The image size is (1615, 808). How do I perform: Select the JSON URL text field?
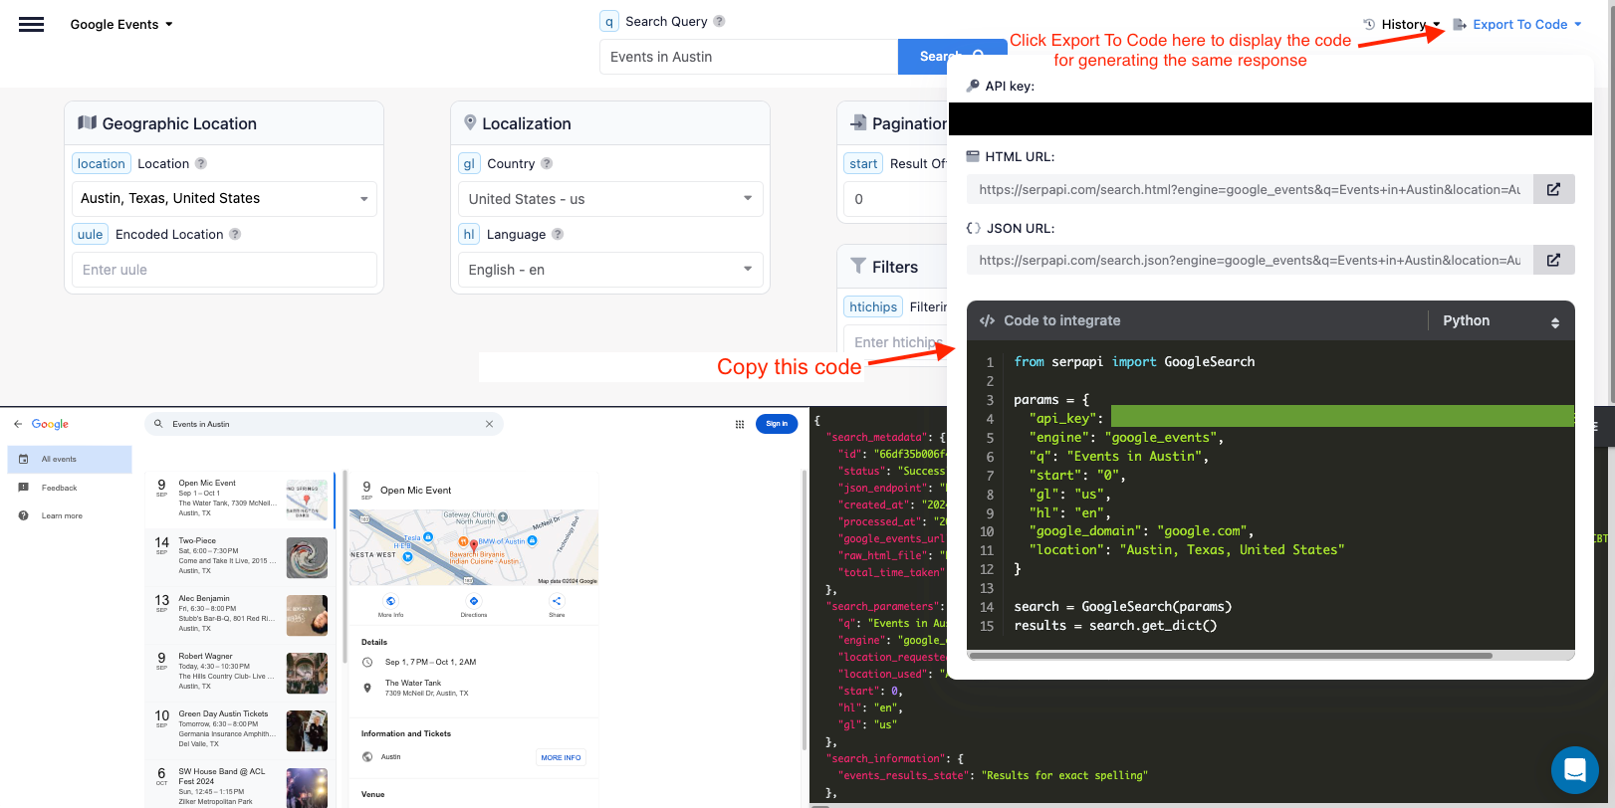(x=1250, y=260)
